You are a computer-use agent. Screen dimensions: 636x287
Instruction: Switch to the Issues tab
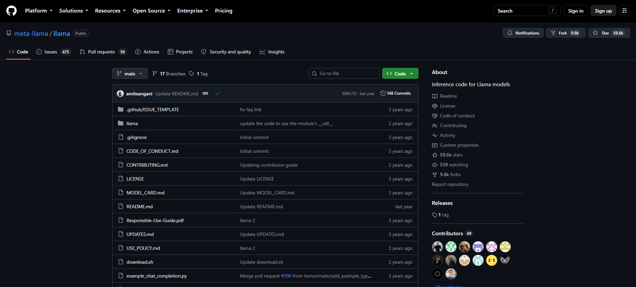click(53, 52)
